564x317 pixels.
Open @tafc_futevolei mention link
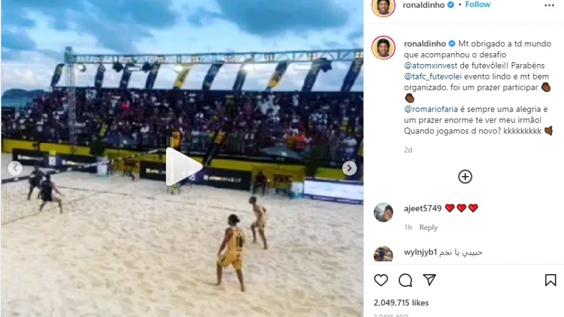coord(433,77)
